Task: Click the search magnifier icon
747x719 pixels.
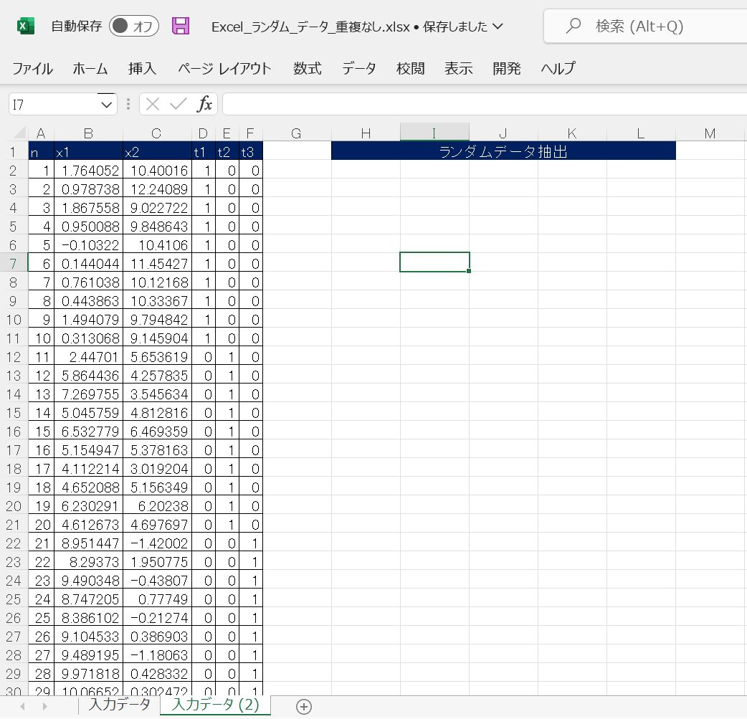Action: [x=574, y=25]
